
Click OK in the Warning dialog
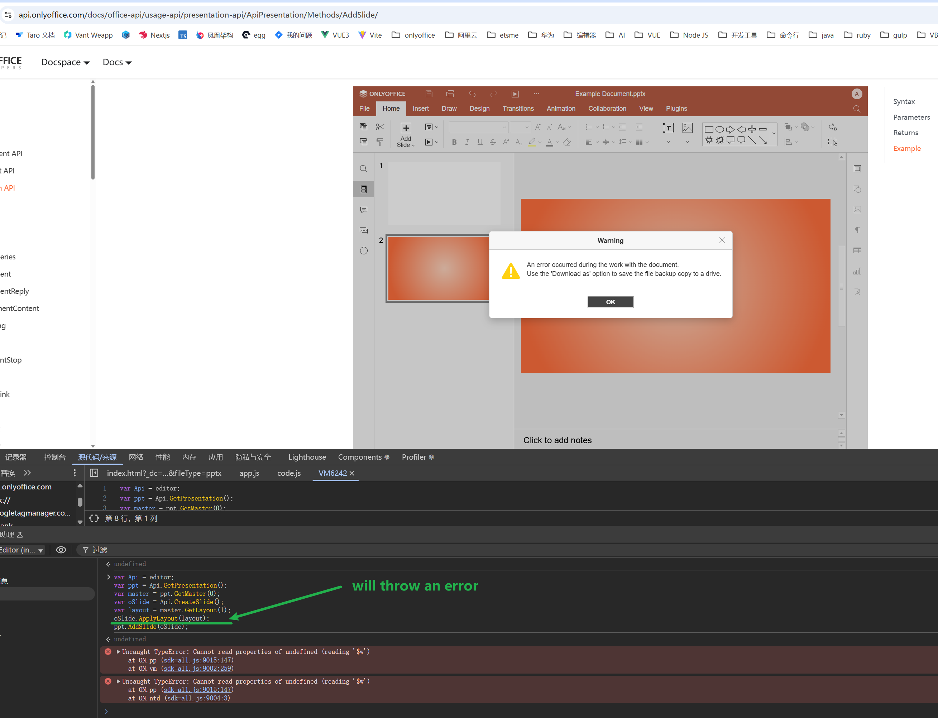pos(610,302)
